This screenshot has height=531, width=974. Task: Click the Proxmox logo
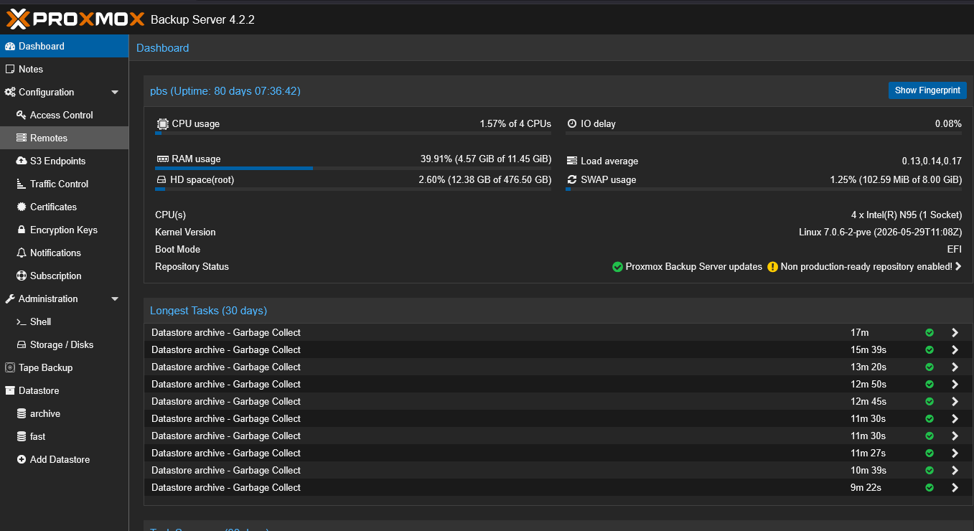click(x=75, y=19)
